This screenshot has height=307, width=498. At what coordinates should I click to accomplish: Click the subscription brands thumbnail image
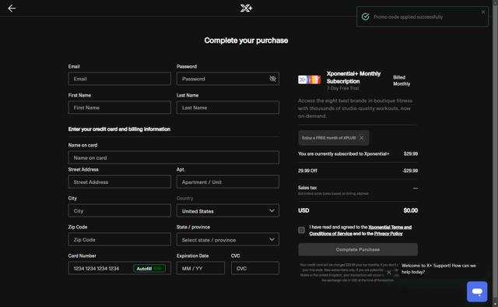309,79
